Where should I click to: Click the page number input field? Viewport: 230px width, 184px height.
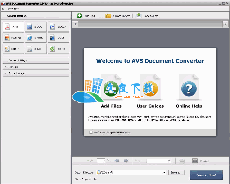[101, 161]
